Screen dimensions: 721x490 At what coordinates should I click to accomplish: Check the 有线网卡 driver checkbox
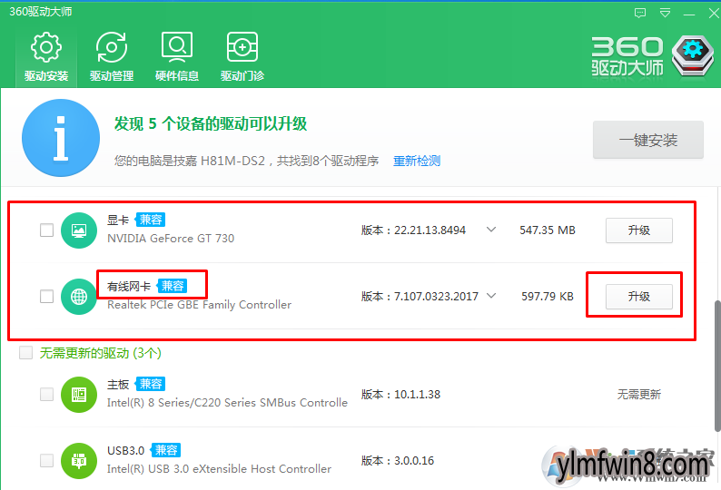(x=46, y=296)
